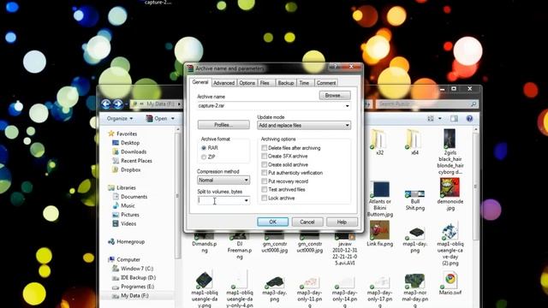Switch to the Comment tab
The image size is (548, 308).
point(326,83)
